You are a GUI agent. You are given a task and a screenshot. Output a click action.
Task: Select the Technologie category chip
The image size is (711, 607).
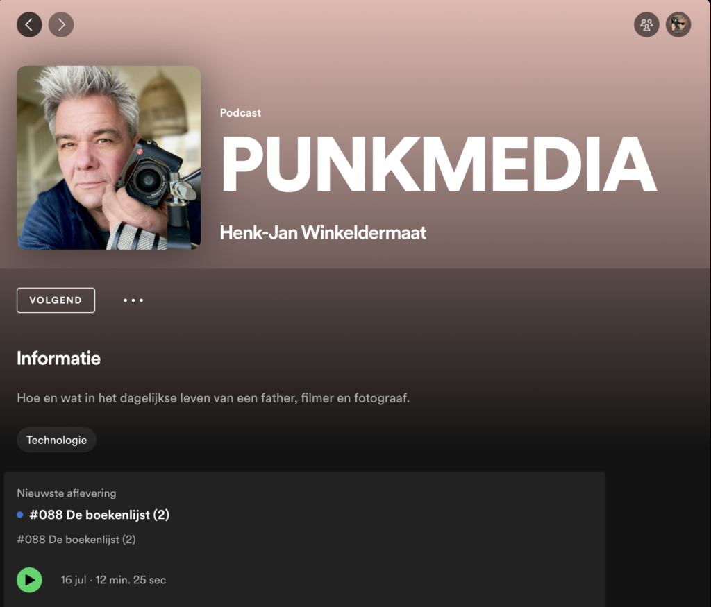coord(57,440)
